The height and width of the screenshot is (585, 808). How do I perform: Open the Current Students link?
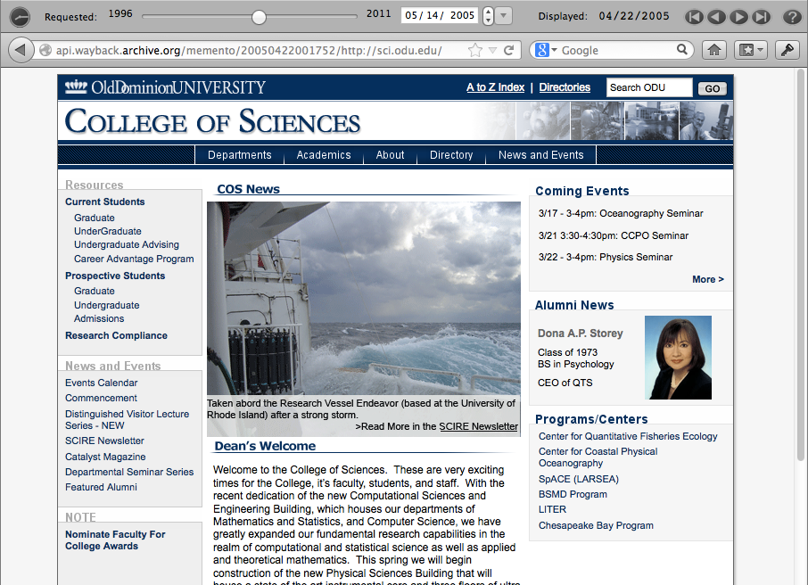(x=104, y=202)
